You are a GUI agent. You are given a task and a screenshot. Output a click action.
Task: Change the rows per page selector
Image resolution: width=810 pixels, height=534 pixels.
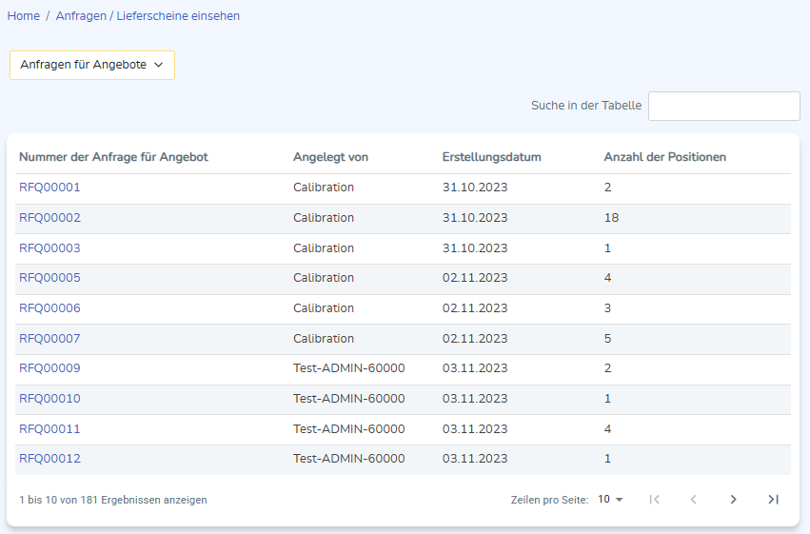point(610,500)
